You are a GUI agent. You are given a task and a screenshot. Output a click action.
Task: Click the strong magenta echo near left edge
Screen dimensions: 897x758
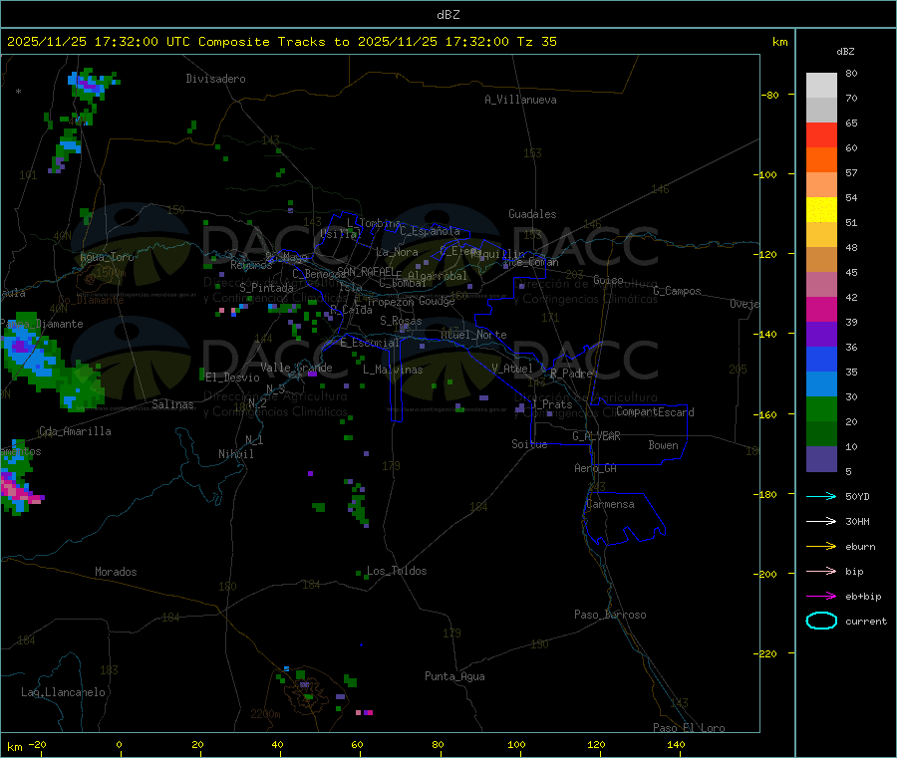pyautogui.click(x=20, y=490)
